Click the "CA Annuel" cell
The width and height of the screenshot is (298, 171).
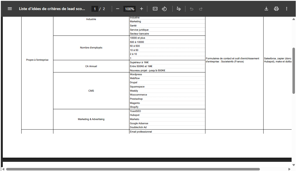(91, 66)
